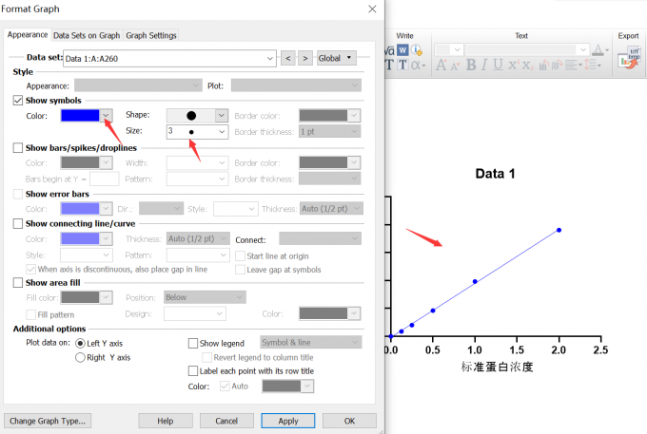This screenshot has height=434, width=647.
Task: Uncheck the Show symbols checkbox
Action: click(19, 100)
